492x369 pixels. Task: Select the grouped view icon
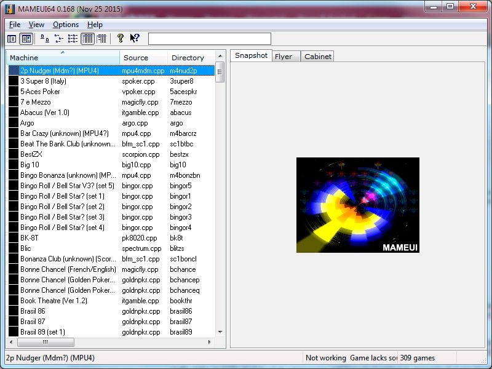click(x=101, y=39)
